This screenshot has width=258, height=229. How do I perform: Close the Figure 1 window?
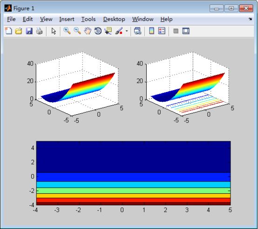(x=246, y=8)
